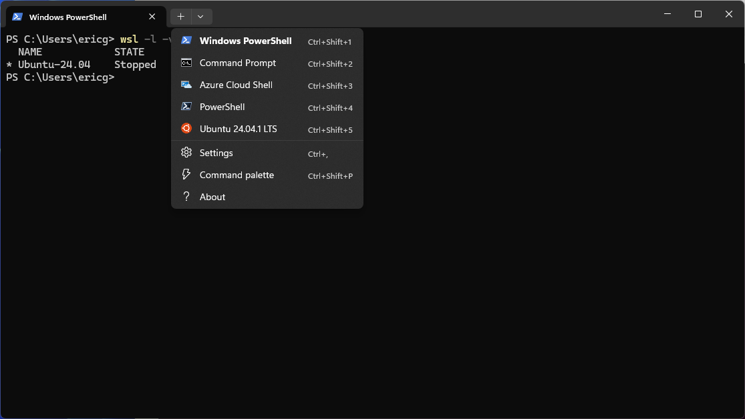Image resolution: width=745 pixels, height=419 pixels.
Task: Open Settings from the dropdown menu
Action: tap(267, 153)
